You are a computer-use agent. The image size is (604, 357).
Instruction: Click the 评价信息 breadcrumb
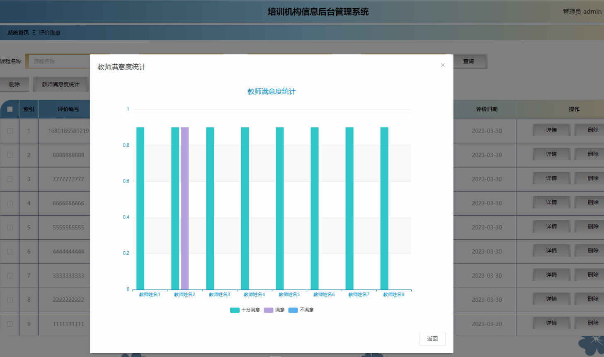pos(49,33)
